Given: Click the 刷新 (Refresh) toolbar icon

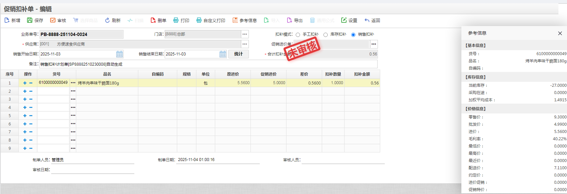Looking at the screenshot, I should pyautogui.click(x=107, y=20).
